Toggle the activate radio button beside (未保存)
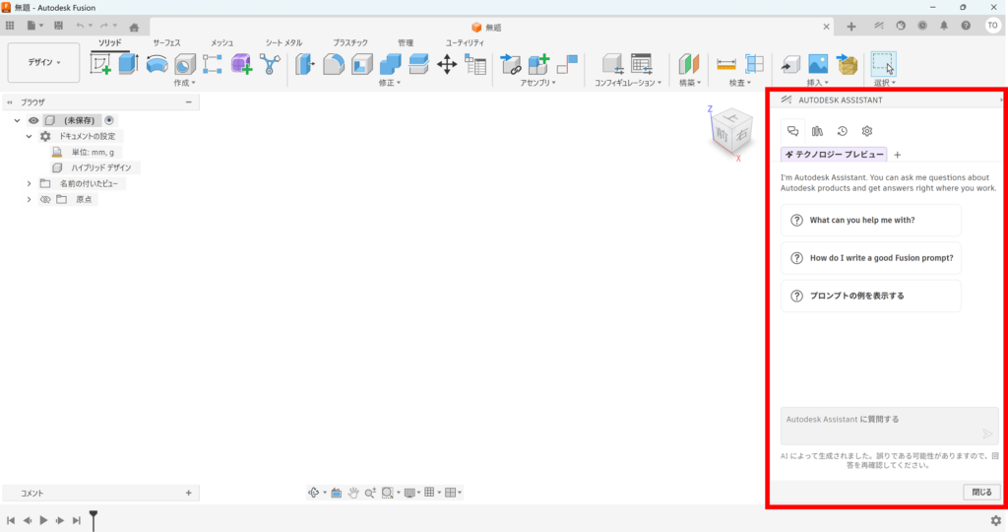This screenshot has height=532, width=1008. click(109, 119)
